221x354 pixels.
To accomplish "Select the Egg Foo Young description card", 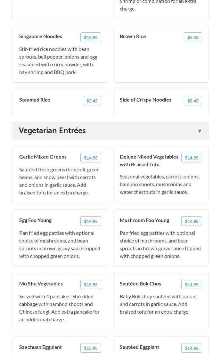I will [60, 244].
